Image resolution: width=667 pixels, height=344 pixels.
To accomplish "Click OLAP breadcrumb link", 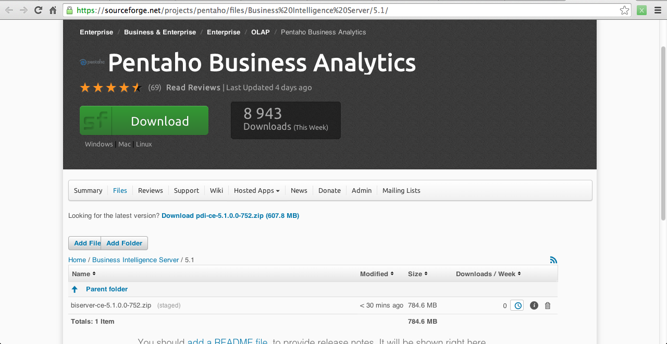I will click(x=261, y=32).
